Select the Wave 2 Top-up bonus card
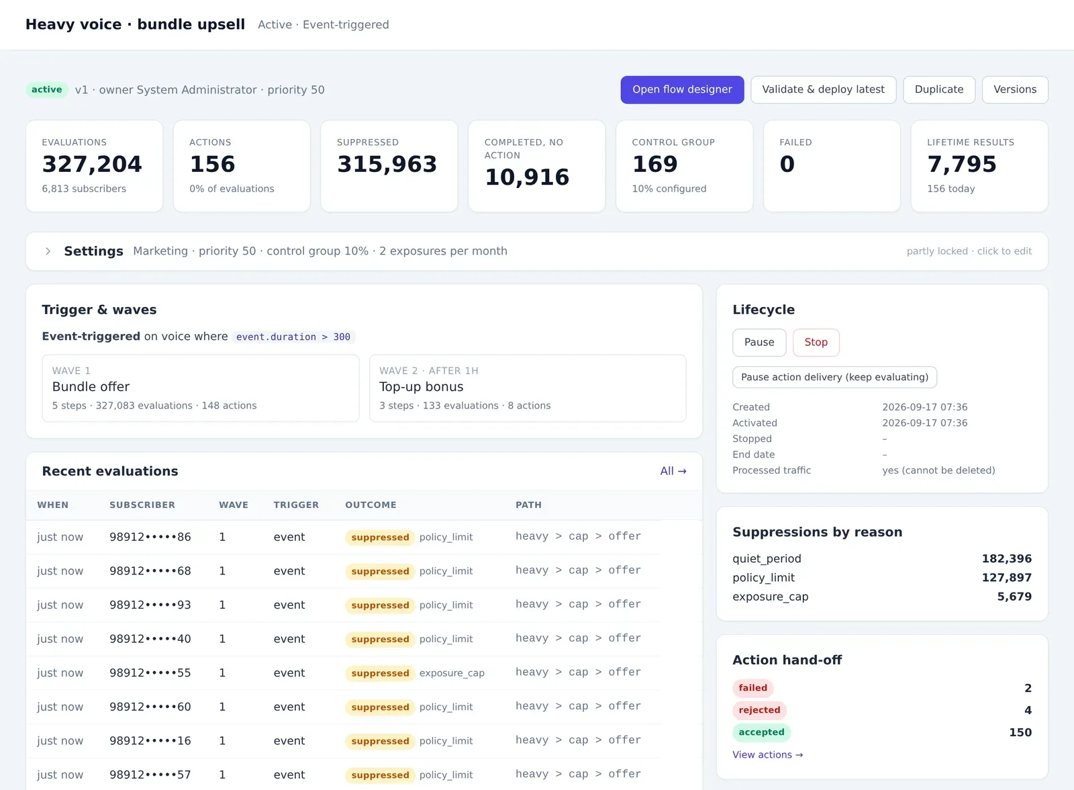Viewport: 1074px width, 790px height. point(528,388)
